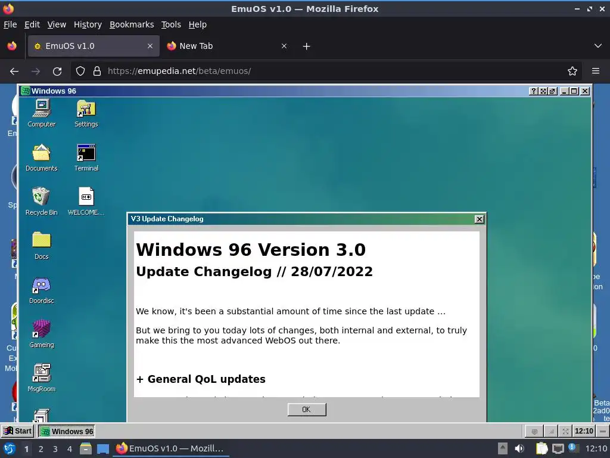Click the update notifier tray icon
610x458 pixels.
click(x=573, y=447)
